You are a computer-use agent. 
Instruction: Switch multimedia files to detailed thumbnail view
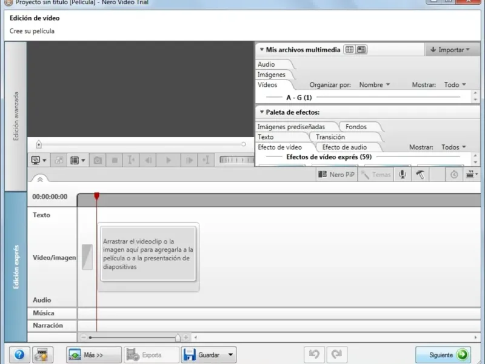click(x=361, y=50)
